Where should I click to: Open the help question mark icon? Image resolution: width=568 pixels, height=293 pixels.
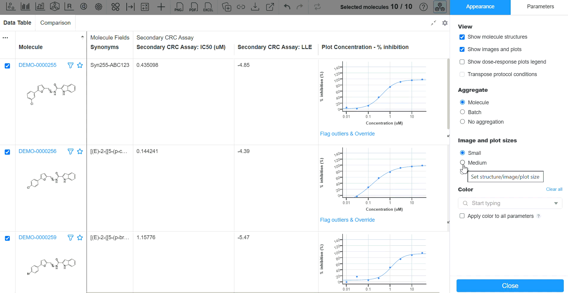click(423, 7)
